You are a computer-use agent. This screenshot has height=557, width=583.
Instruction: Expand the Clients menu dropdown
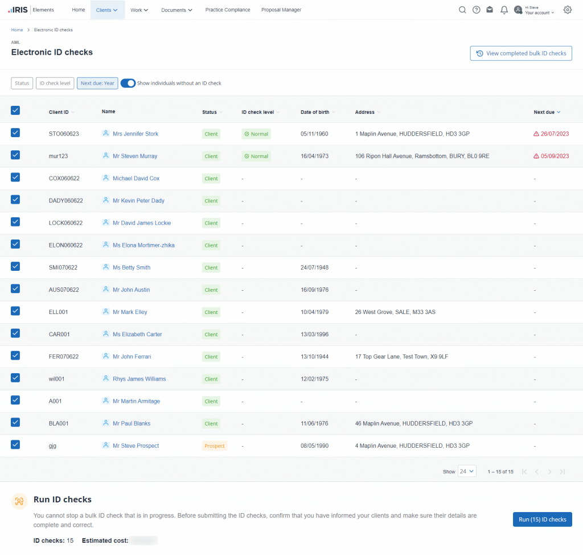pyautogui.click(x=107, y=10)
